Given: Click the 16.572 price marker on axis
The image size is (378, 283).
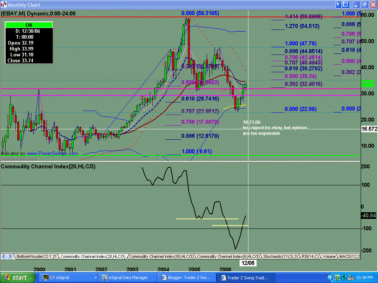Looking at the screenshot, I should point(369,129).
